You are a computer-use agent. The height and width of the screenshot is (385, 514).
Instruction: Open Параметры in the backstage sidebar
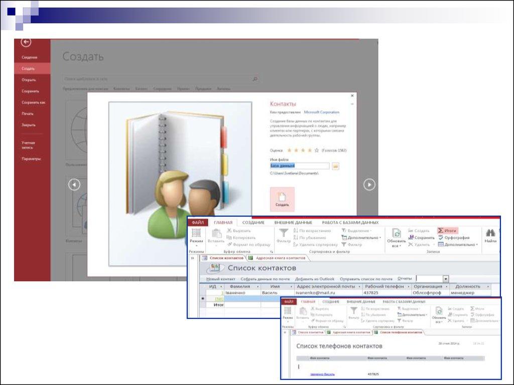tap(31, 159)
